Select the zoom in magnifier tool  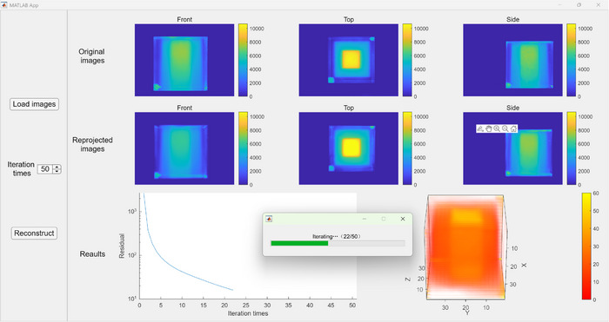coord(497,128)
